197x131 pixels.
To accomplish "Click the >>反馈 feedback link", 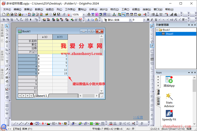I will (138, 117).
